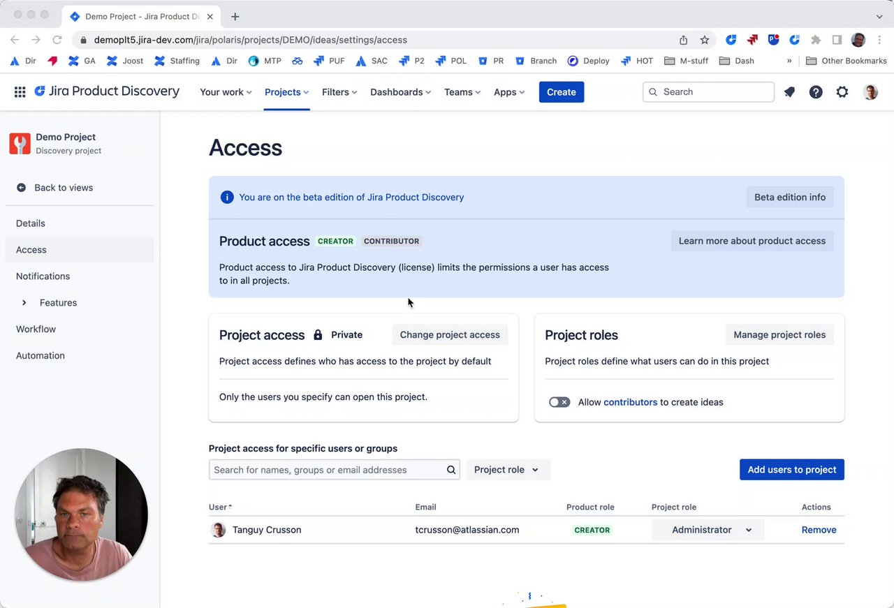Click the site lock icon in the address bar

pyautogui.click(x=84, y=40)
